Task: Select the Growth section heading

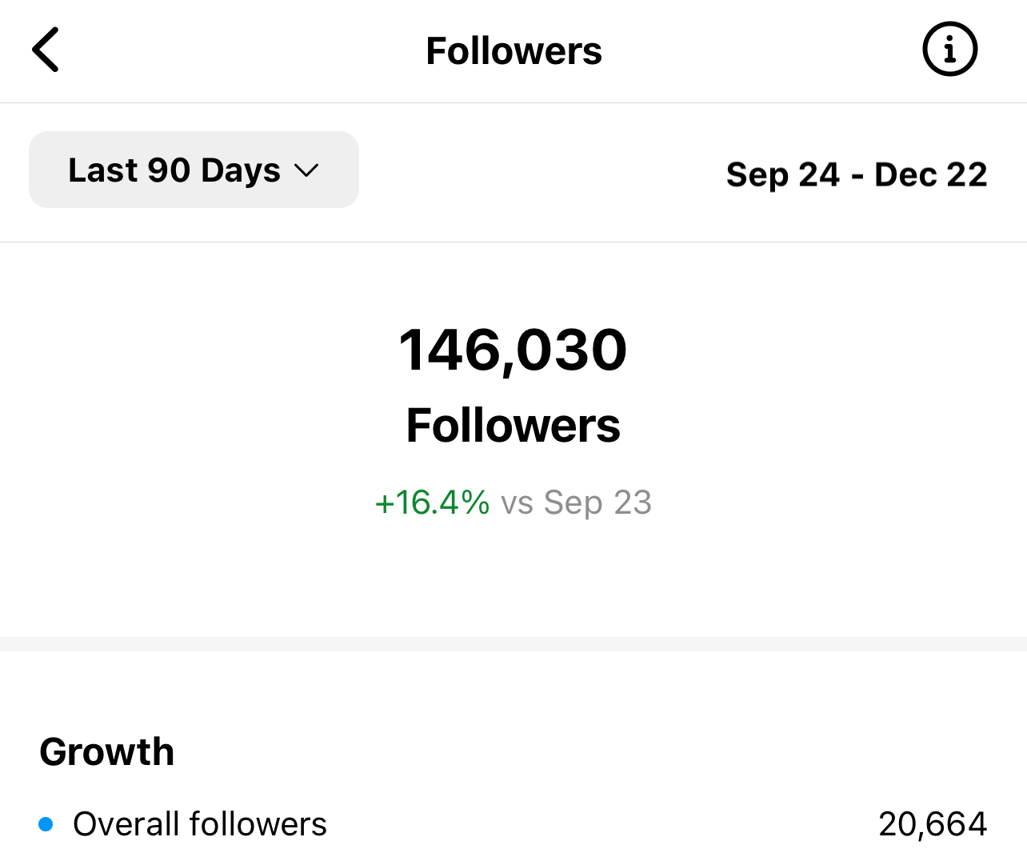Action: pyautogui.click(x=107, y=752)
